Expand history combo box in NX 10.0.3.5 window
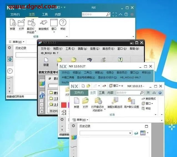Screen dimensions: 177x157 130,133
